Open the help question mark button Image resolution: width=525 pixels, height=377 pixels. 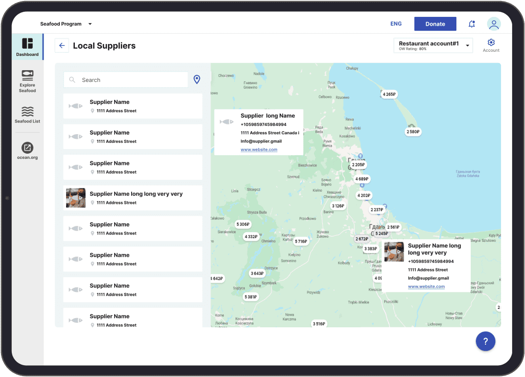click(485, 341)
